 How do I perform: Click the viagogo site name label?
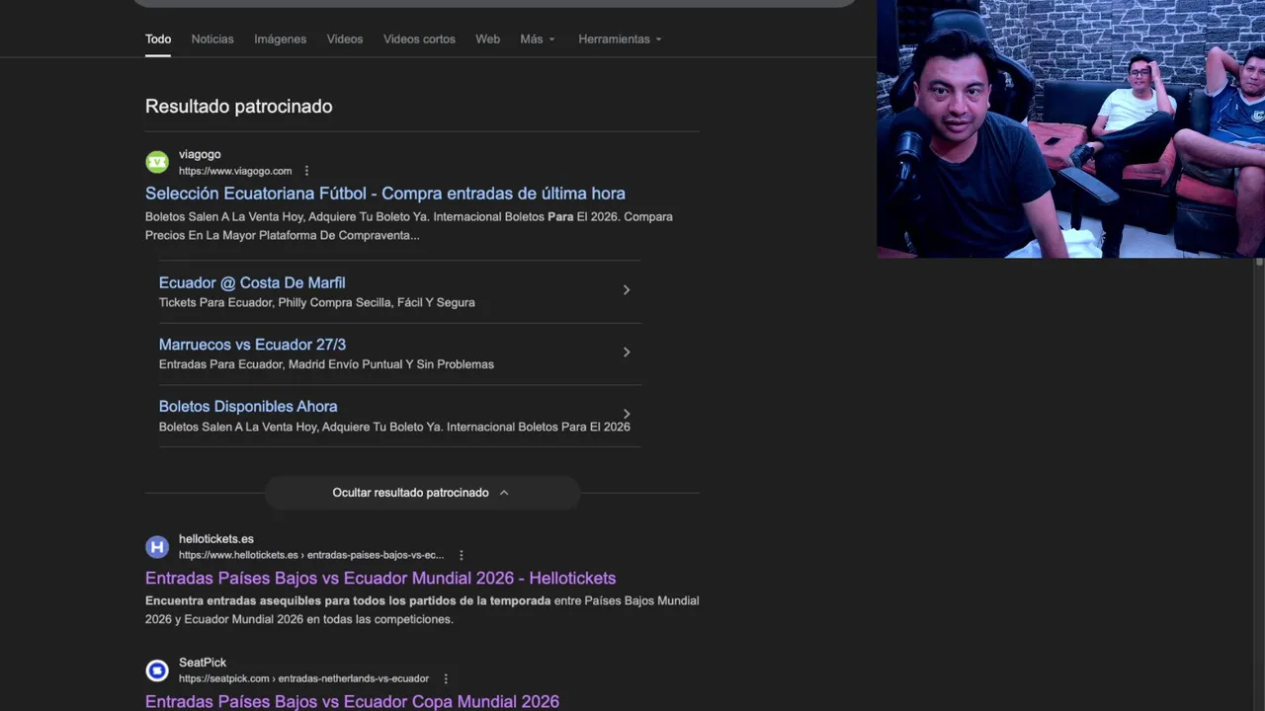coord(200,154)
